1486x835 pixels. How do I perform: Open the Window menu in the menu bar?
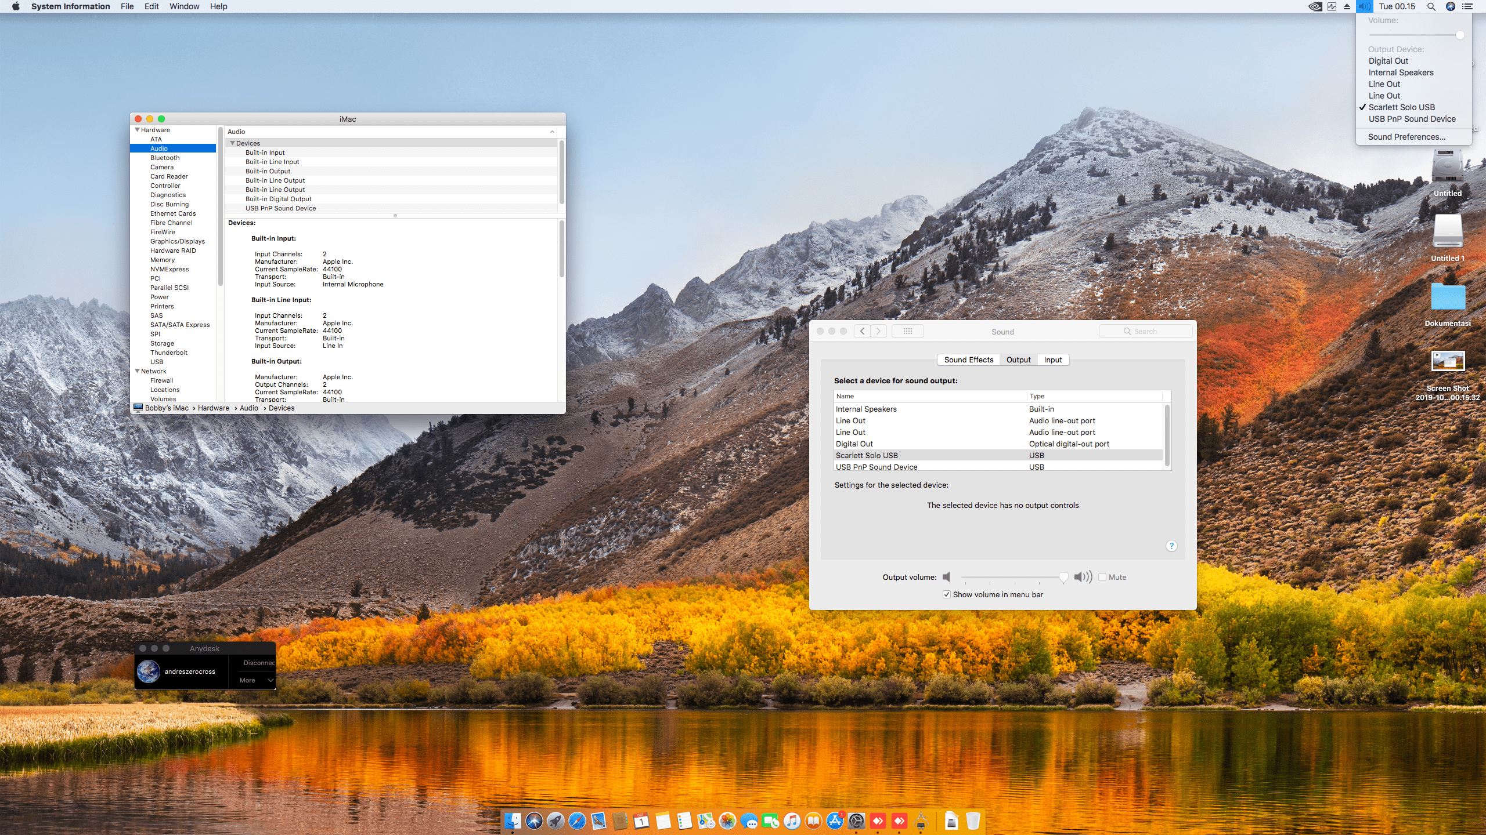click(x=184, y=6)
